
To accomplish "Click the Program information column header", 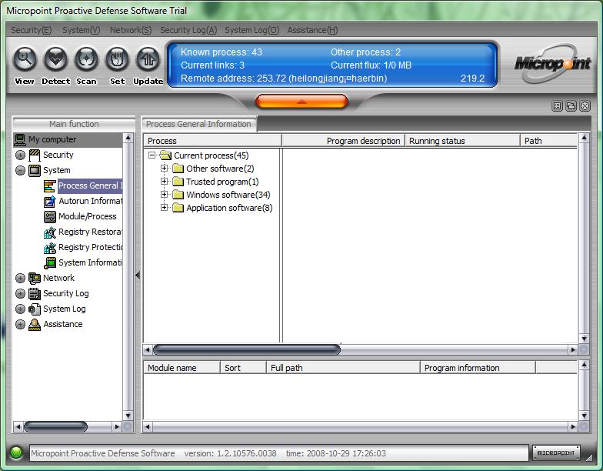I will (478, 368).
